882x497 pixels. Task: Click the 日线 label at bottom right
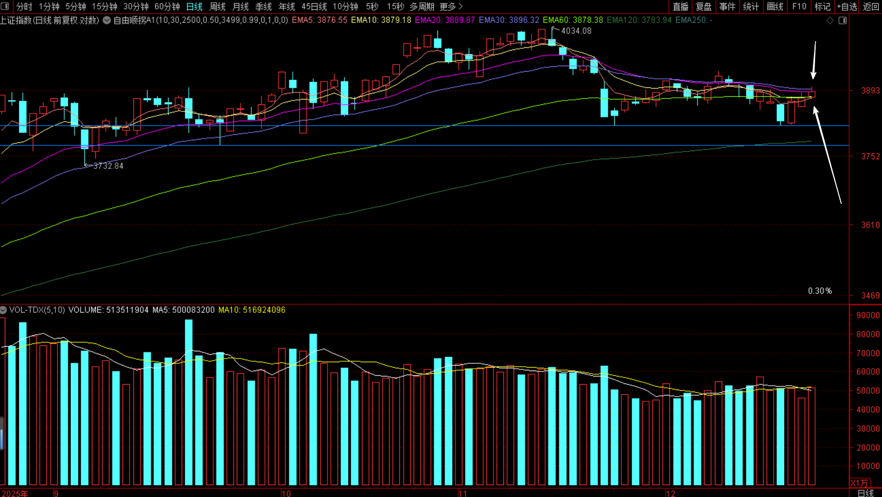[866, 493]
